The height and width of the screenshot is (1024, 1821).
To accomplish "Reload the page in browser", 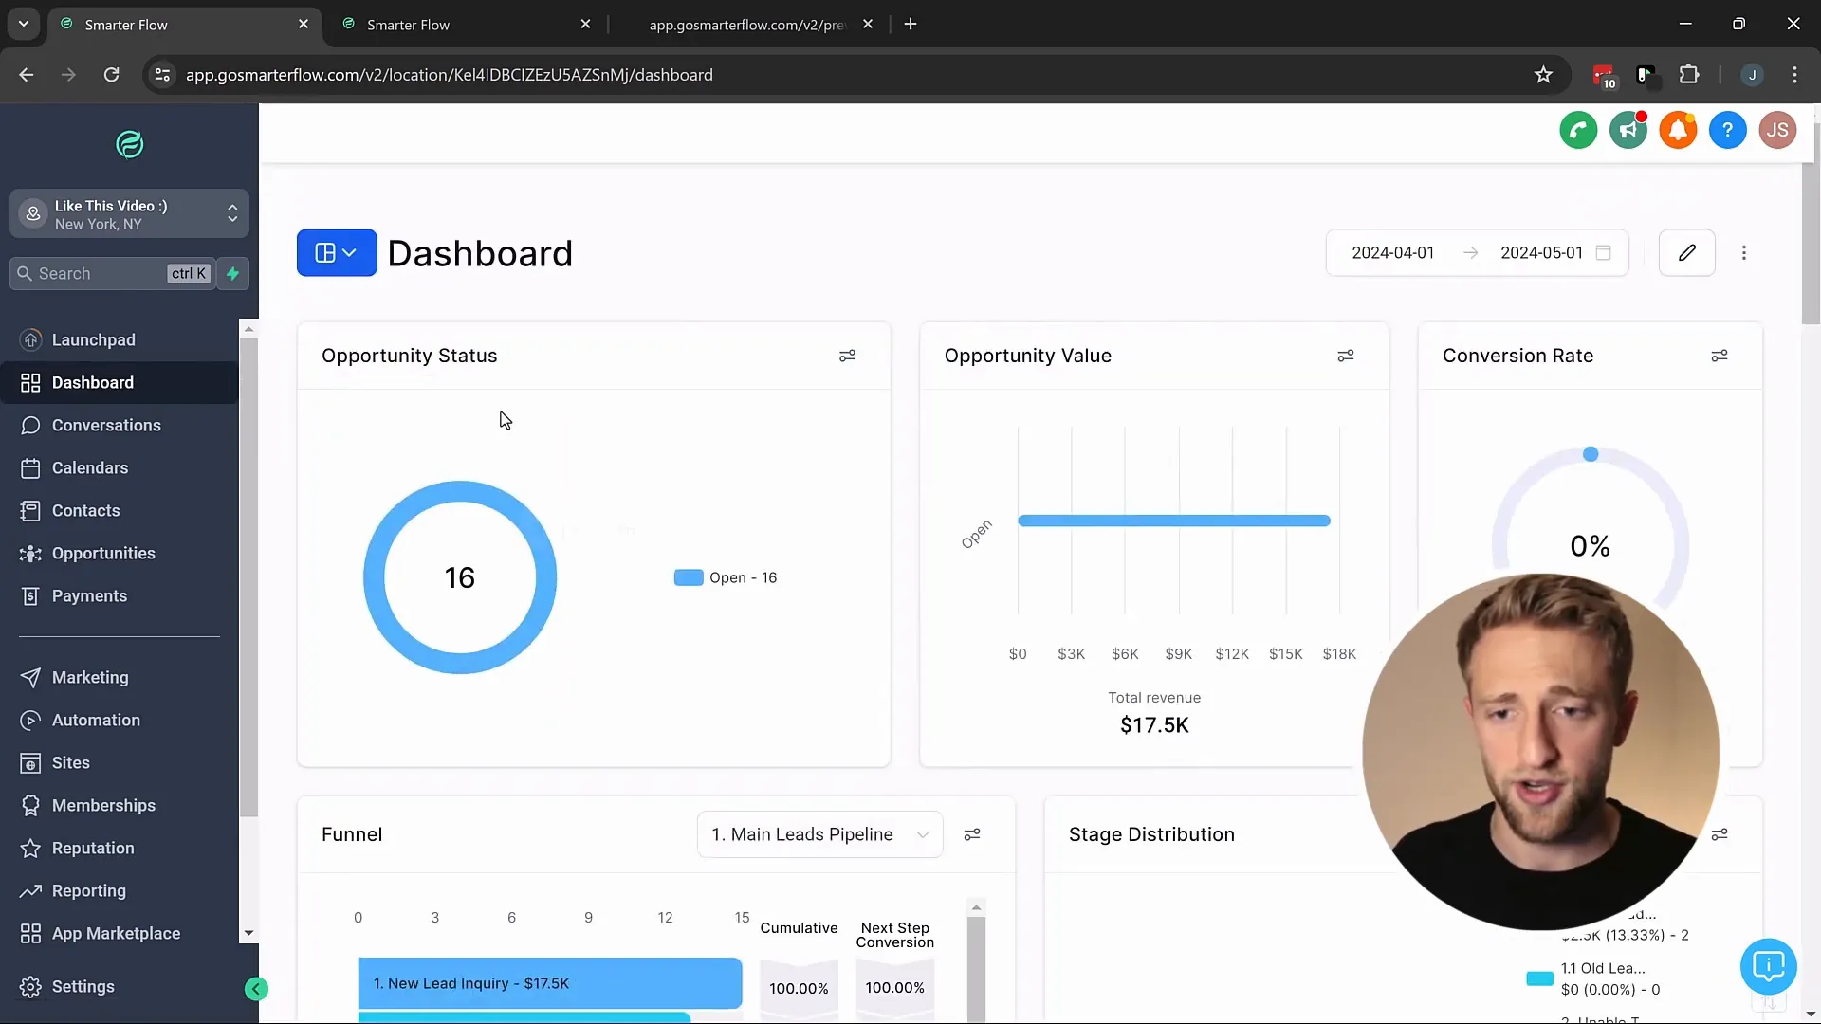I will (x=112, y=75).
